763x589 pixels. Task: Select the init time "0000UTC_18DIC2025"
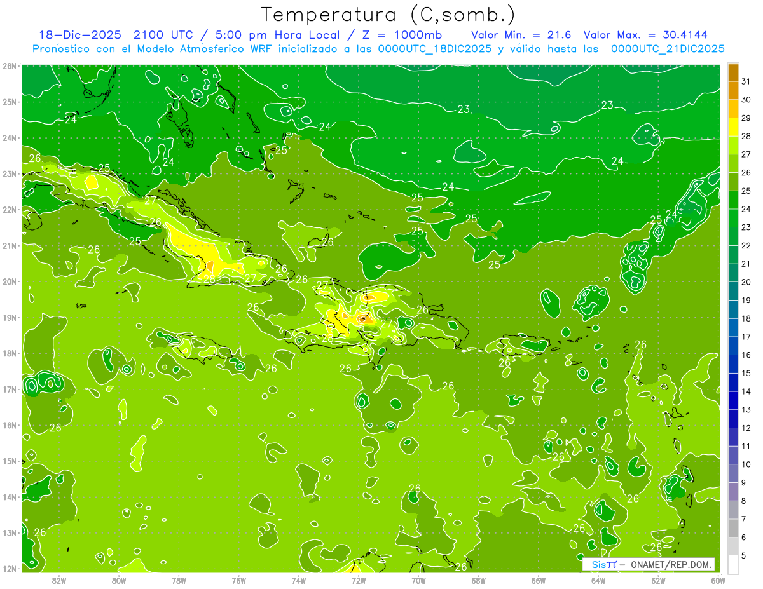[434, 49]
